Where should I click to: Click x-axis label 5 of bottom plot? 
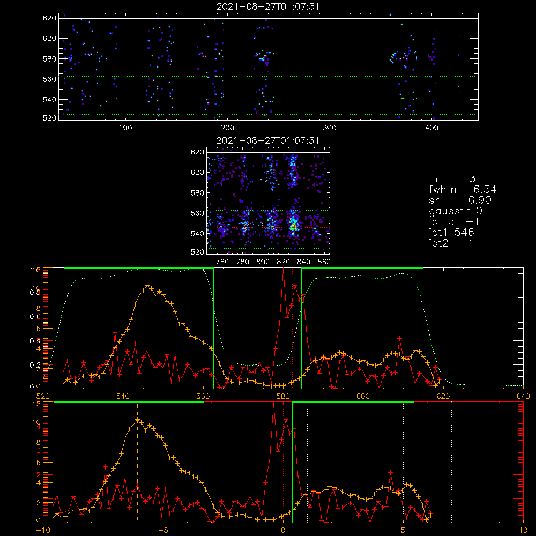404,531
